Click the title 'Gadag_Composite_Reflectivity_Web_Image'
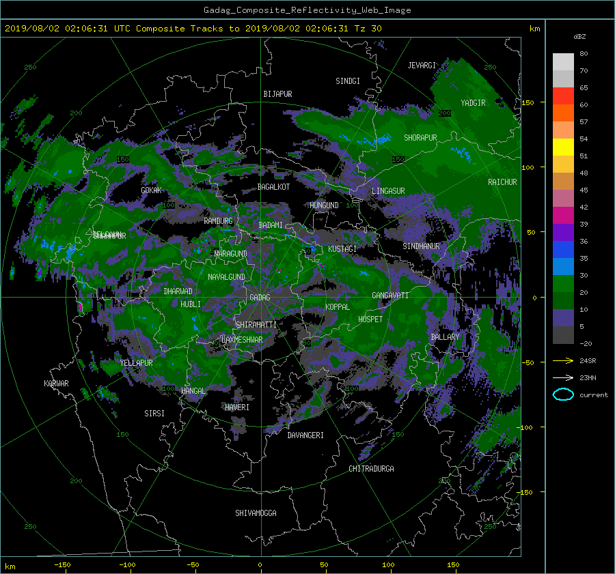This screenshot has width=615, height=574. pos(307,10)
